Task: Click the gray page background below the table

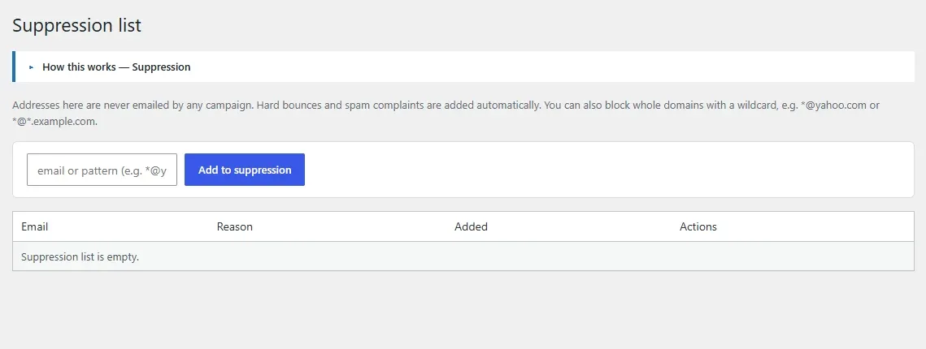Action: point(463,309)
